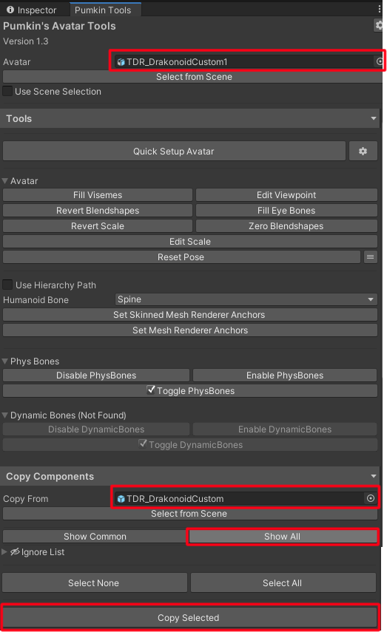The width and height of the screenshot is (387, 632).
Task: Collapse the Tools section
Action: point(373,118)
